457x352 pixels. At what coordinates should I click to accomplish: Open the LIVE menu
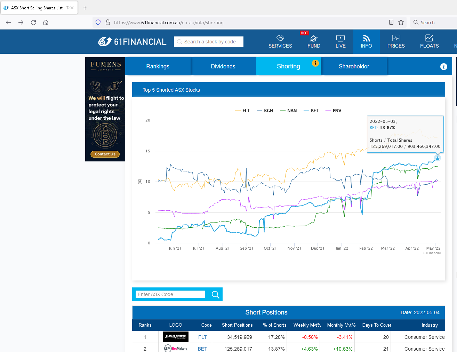click(x=340, y=41)
